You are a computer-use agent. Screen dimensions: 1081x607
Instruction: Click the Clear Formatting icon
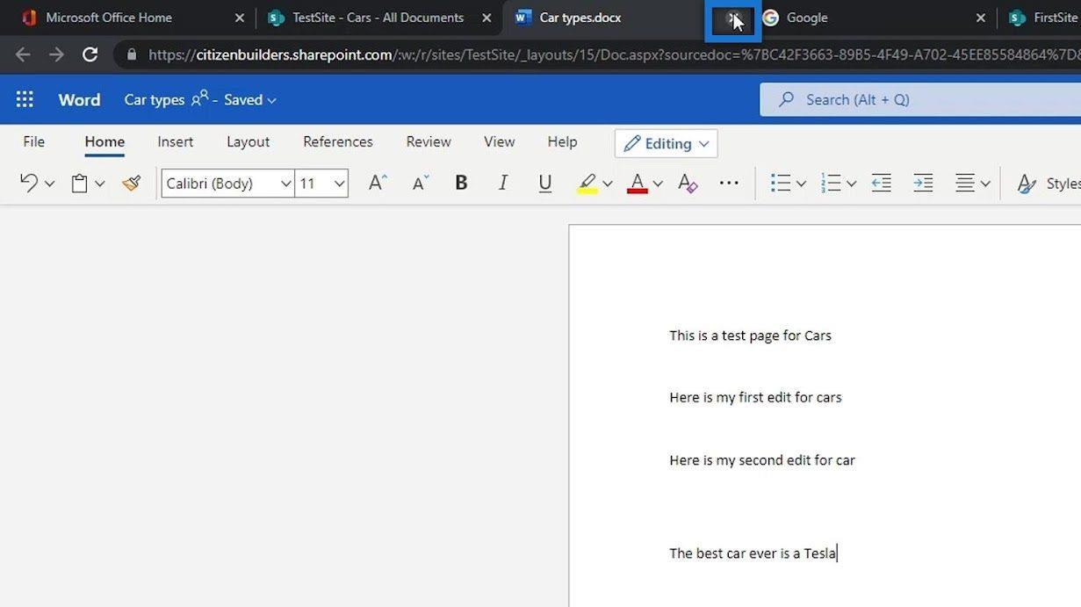coord(688,183)
